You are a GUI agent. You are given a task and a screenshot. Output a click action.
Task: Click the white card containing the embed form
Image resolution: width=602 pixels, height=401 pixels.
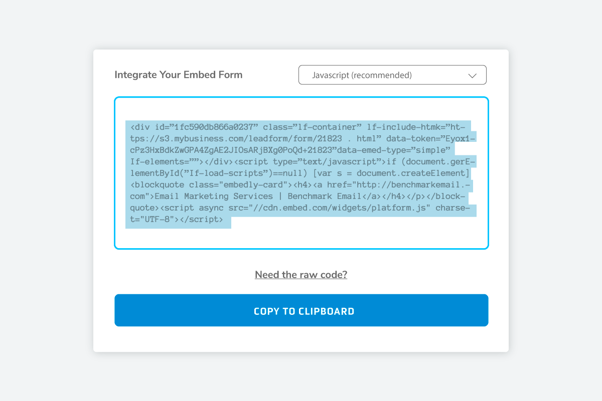point(301,341)
